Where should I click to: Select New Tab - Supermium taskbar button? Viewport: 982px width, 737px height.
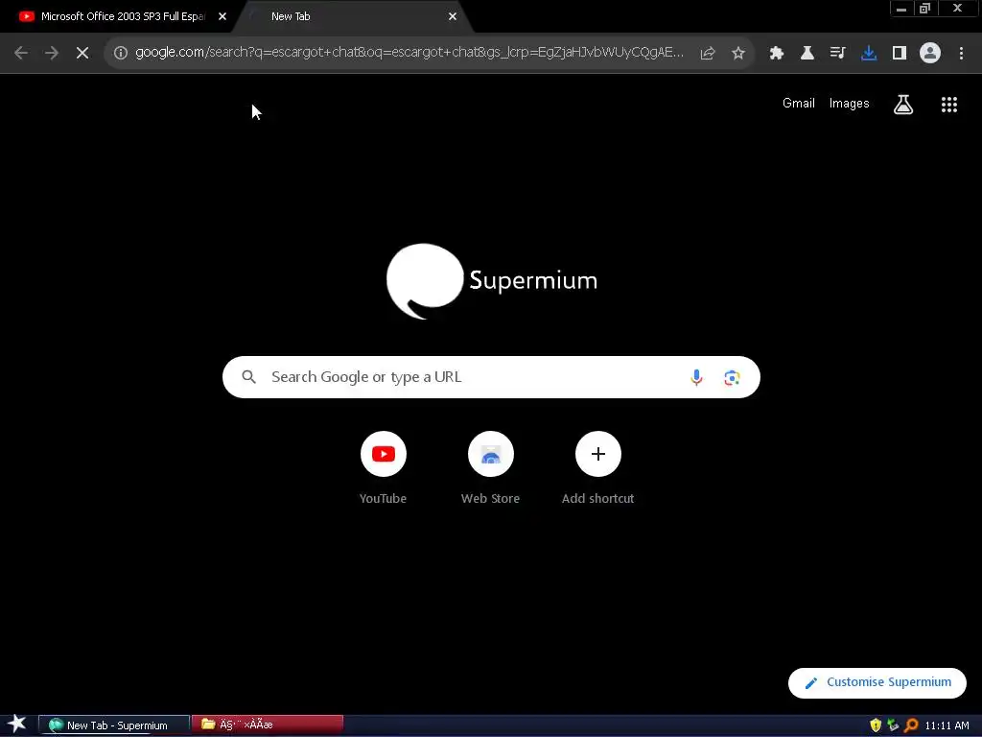point(114,725)
